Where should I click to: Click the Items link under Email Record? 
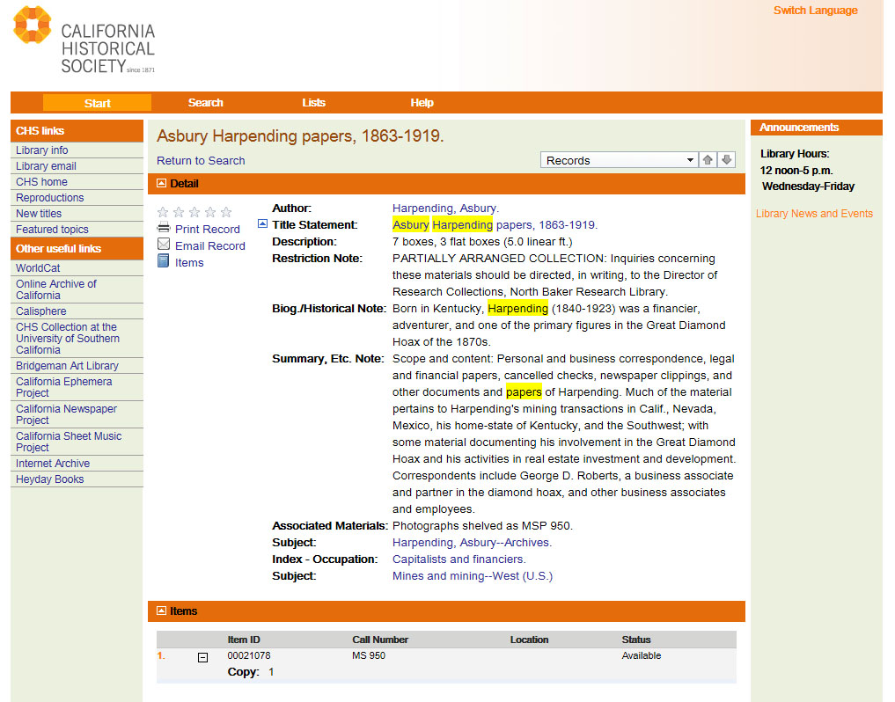click(x=189, y=262)
